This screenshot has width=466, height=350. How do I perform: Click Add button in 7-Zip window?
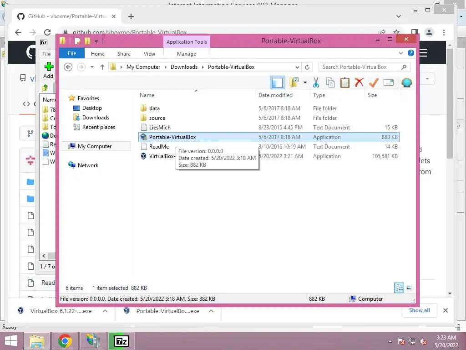click(48, 71)
